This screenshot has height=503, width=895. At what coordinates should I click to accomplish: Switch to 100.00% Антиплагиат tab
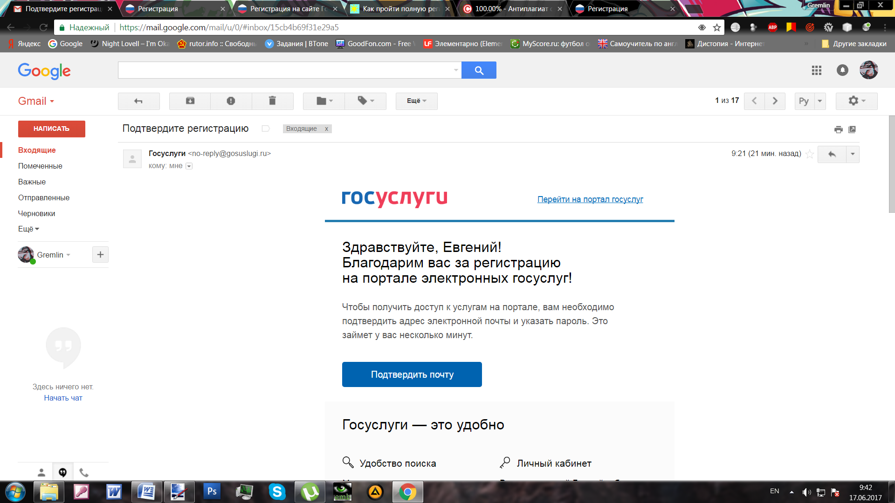[512, 9]
